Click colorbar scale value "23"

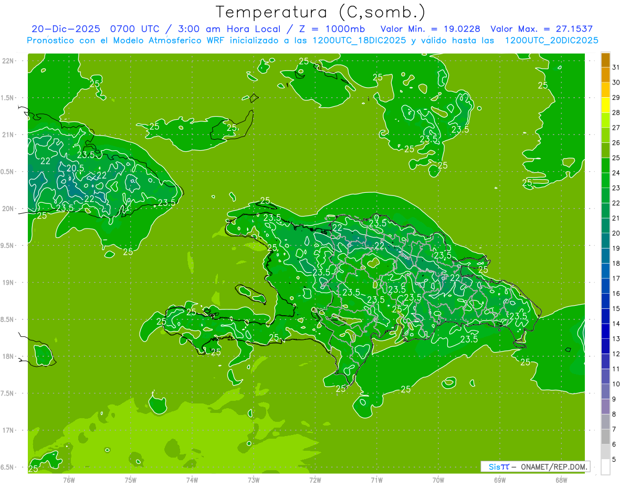coord(616,188)
